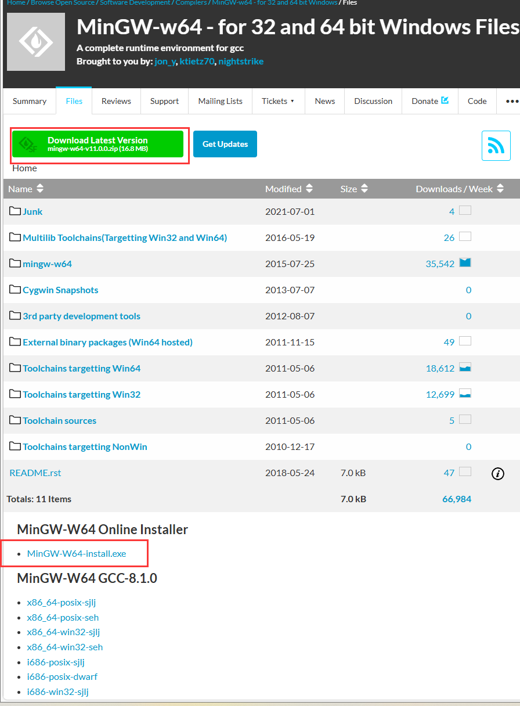Click the README.rst info icon
The width and height of the screenshot is (520, 706).
[497, 474]
